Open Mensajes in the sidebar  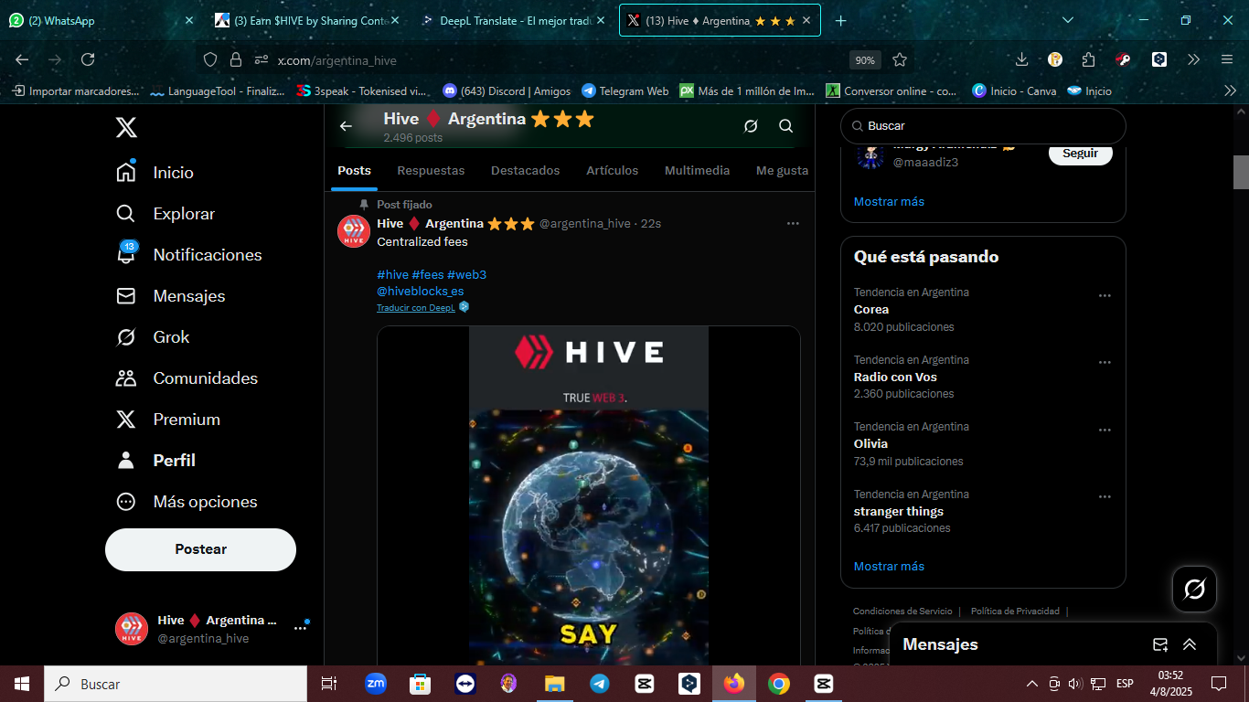[x=170, y=296]
